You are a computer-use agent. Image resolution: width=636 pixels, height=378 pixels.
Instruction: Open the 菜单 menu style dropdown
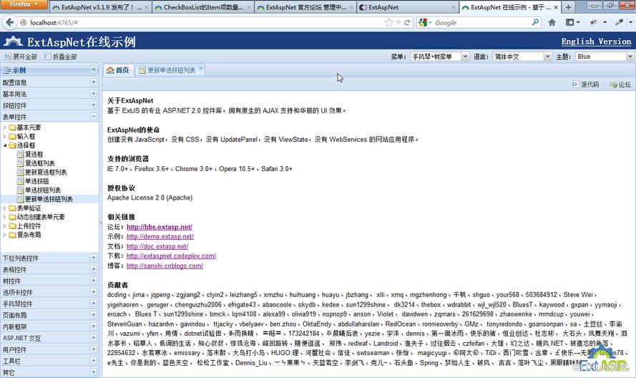(x=465, y=57)
